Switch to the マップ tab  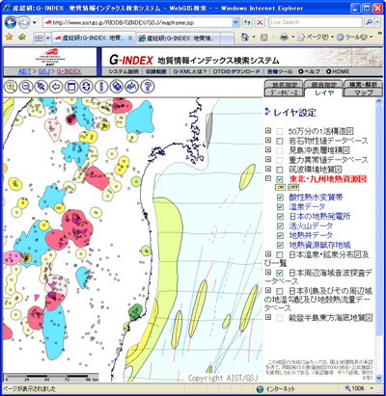tap(363, 92)
